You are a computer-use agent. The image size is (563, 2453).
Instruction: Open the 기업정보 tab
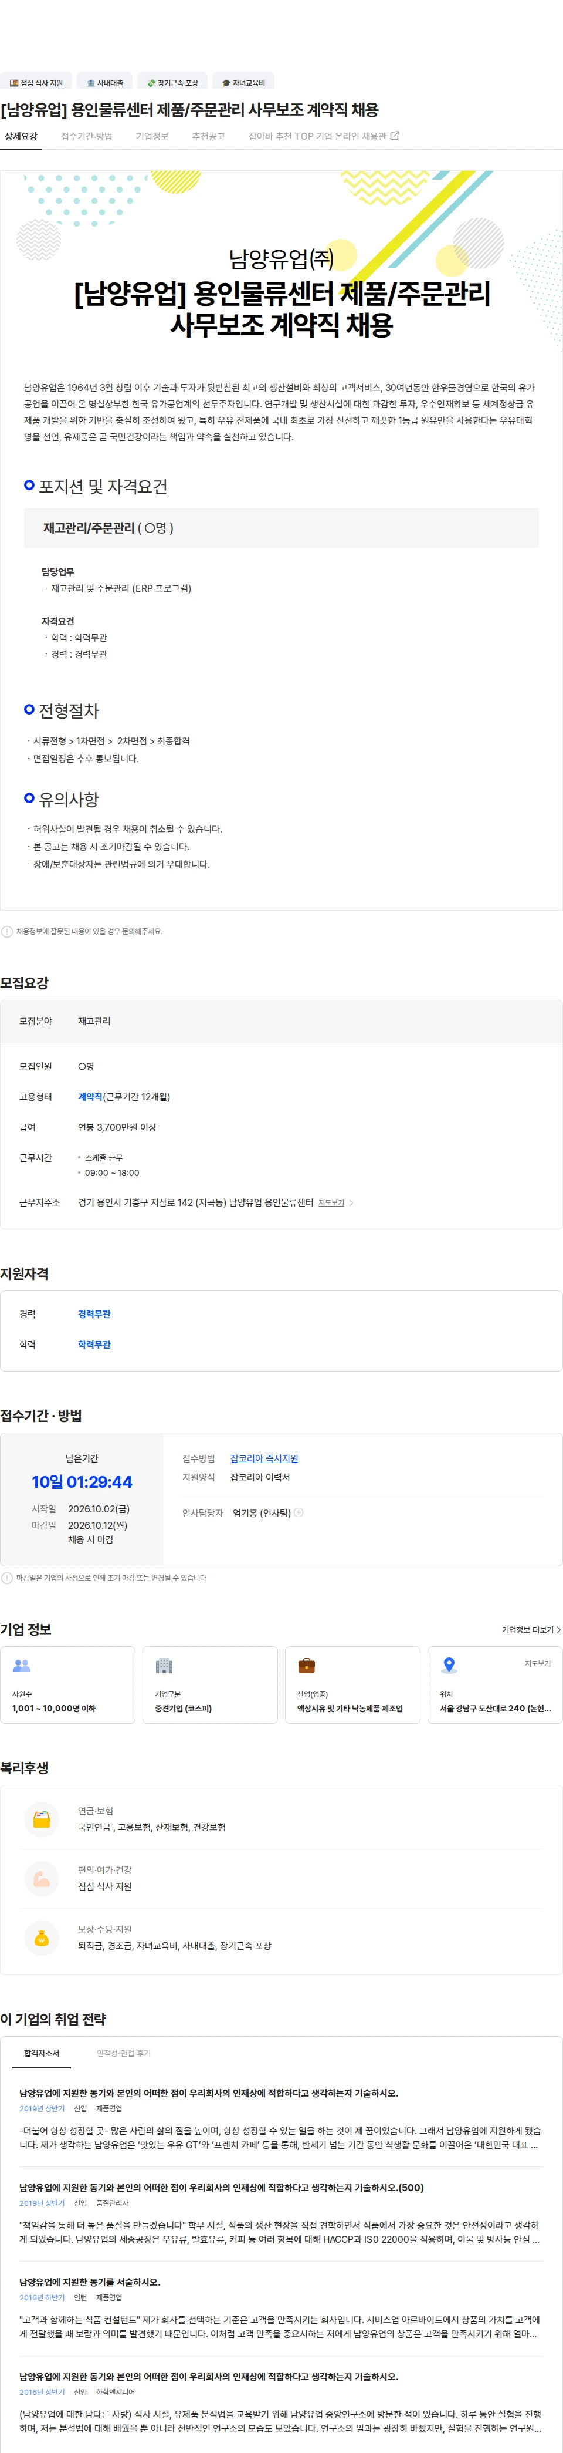pos(152,136)
